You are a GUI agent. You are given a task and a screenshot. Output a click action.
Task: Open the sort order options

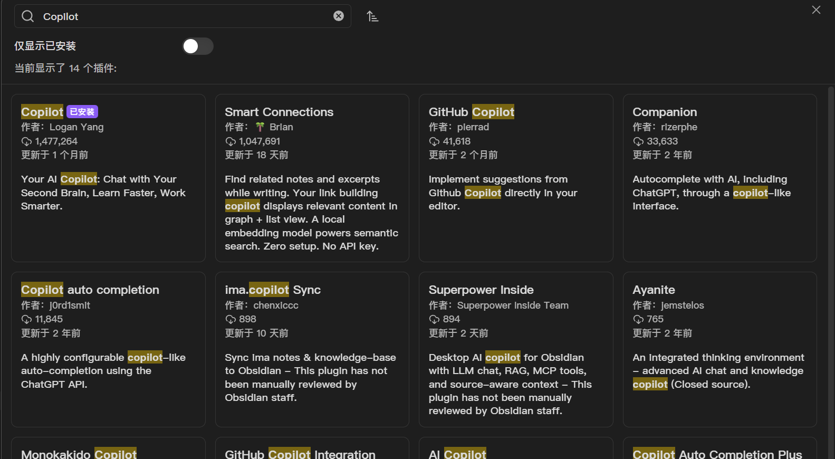click(372, 16)
